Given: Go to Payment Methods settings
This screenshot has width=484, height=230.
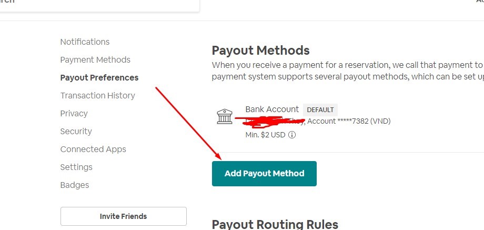Looking at the screenshot, I should click(x=95, y=59).
